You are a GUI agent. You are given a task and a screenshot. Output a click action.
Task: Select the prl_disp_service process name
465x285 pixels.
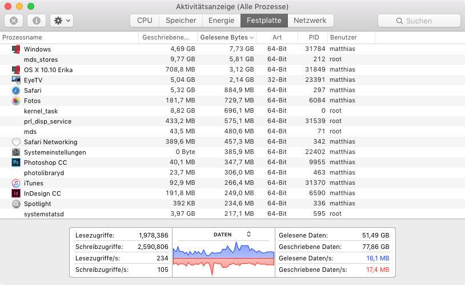click(x=48, y=121)
